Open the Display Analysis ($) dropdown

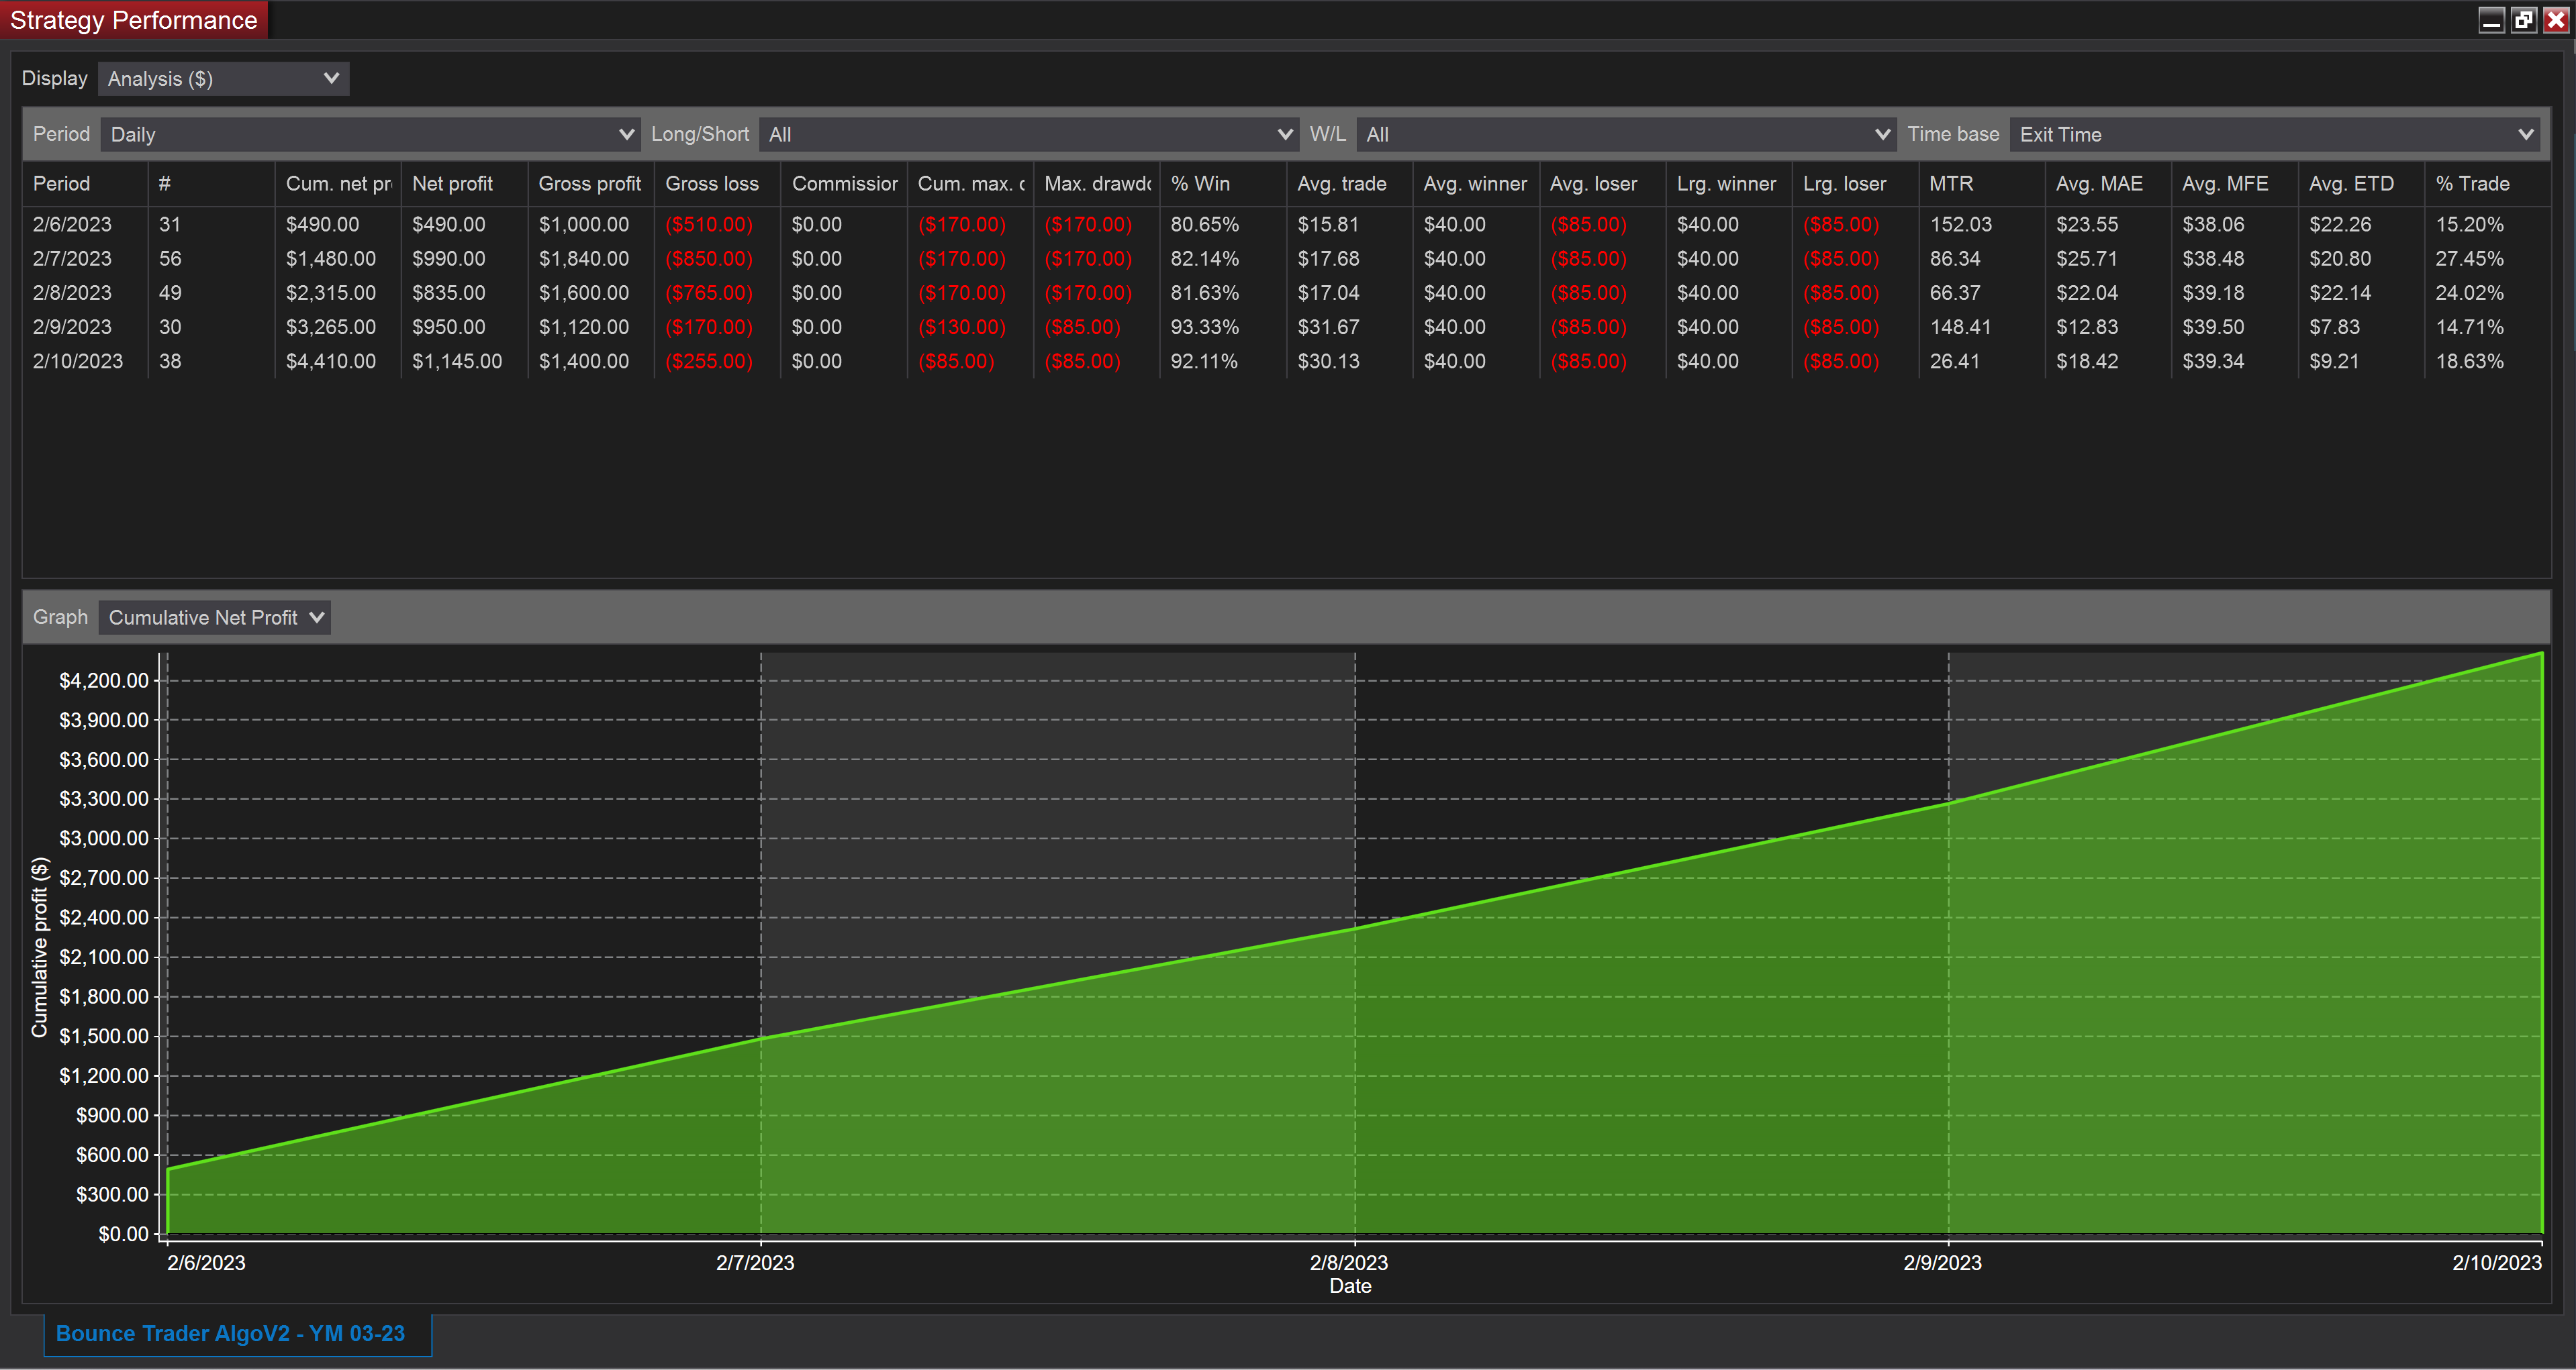(x=223, y=79)
